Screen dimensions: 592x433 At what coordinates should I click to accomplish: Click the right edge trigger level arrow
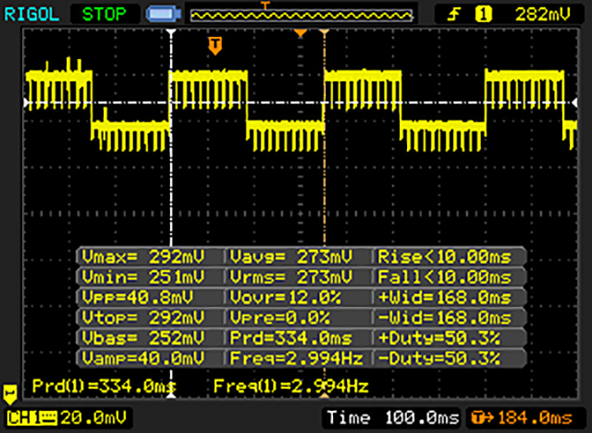[x=575, y=103]
